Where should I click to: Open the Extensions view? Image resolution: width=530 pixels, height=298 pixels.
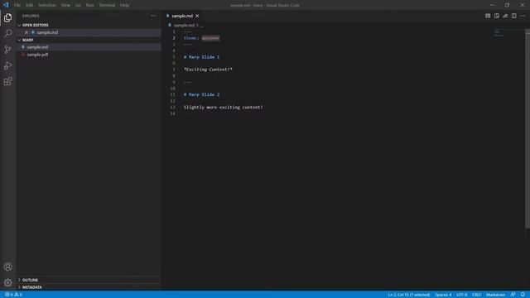pyautogui.click(x=7, y=81)
